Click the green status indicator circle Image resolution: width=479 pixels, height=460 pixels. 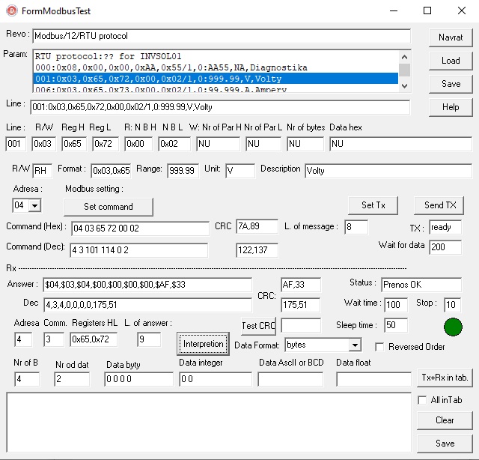(453, 327)
